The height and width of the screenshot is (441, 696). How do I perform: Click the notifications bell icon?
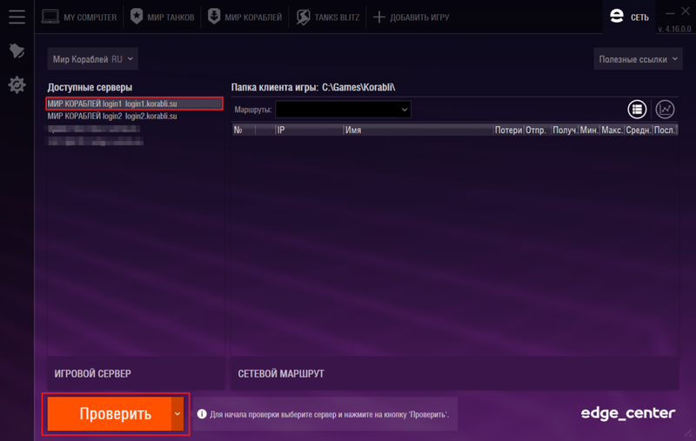coord(17,50)
